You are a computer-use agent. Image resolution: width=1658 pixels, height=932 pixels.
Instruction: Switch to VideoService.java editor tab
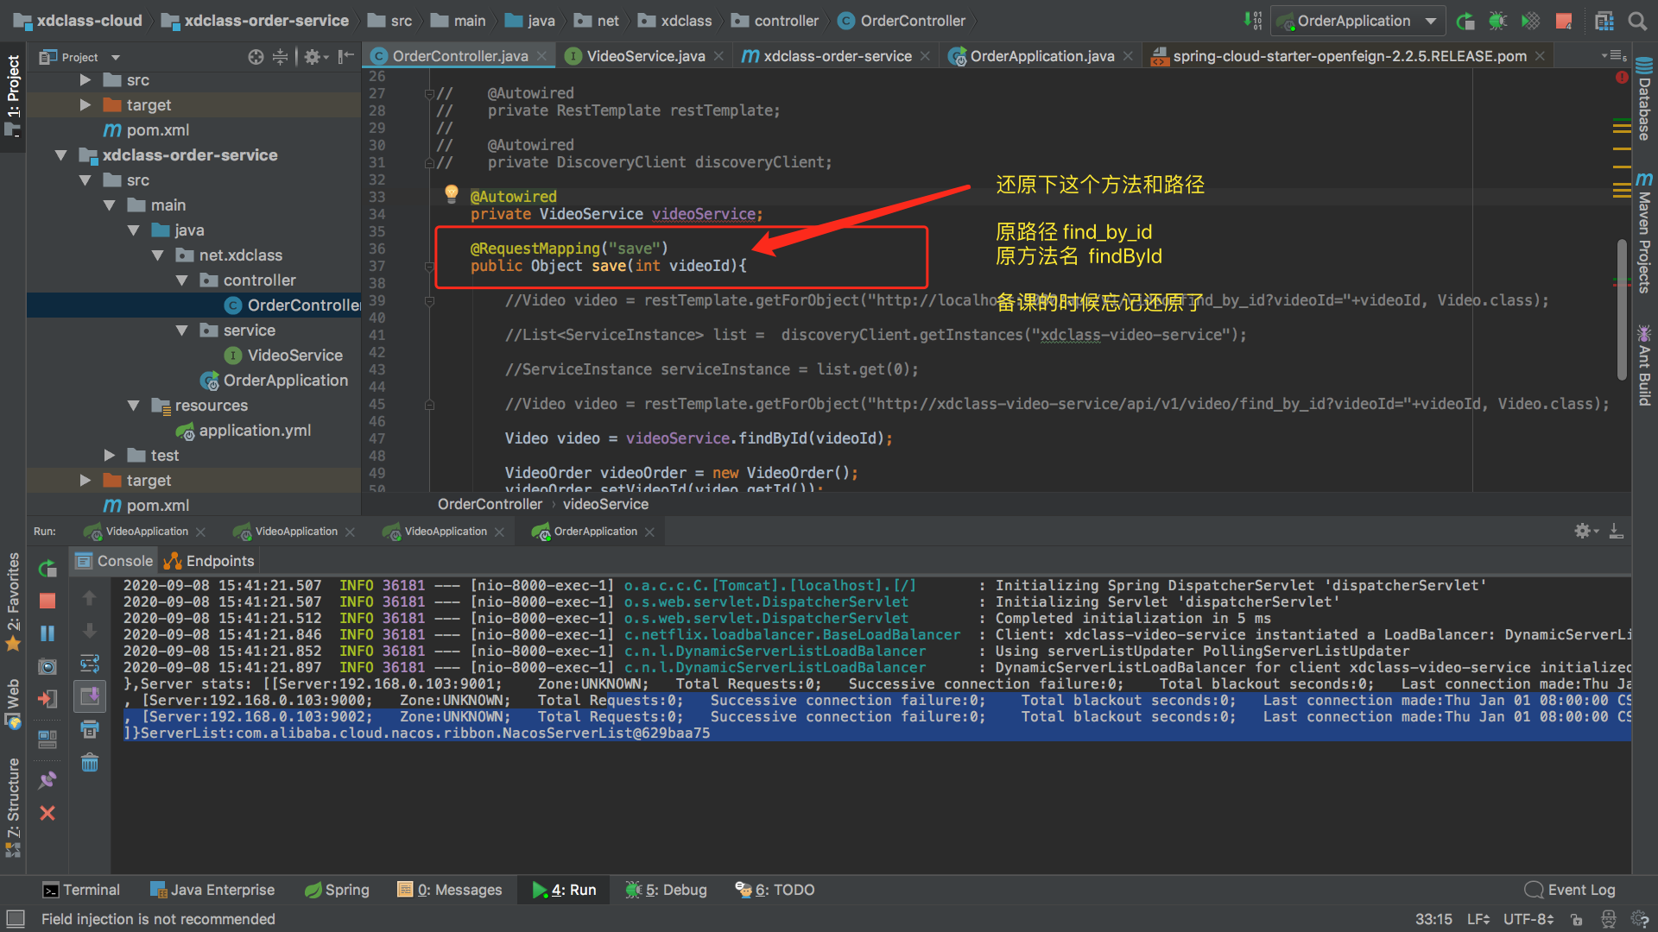tap(645, 56)
